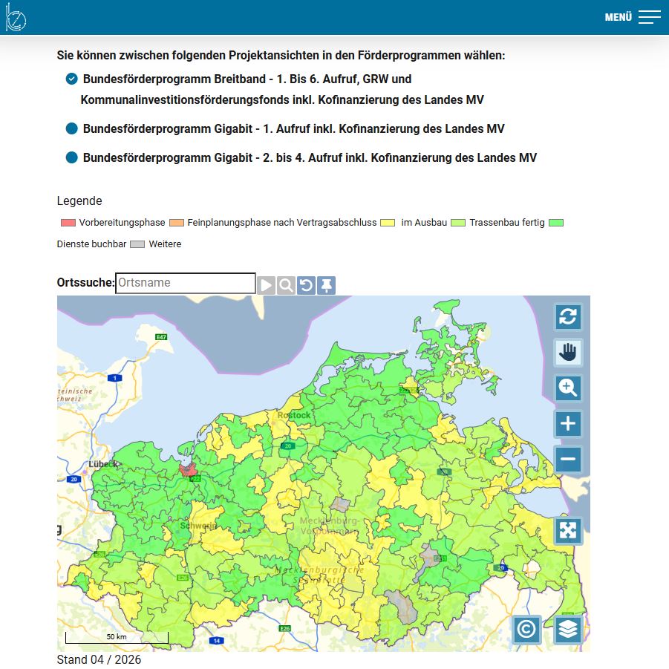Screen dimensions: 669x669
Task: Click the Rostock label on the map
Action: point(294,415)
